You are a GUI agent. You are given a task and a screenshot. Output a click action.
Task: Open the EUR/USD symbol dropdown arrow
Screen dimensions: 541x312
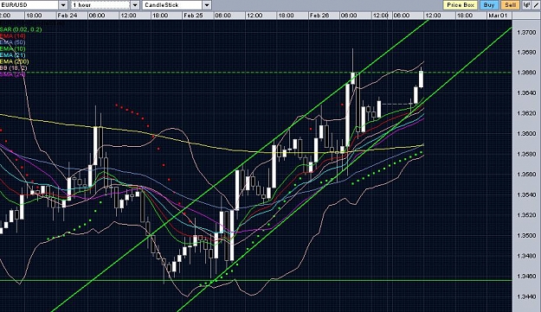tap(63, 5)
